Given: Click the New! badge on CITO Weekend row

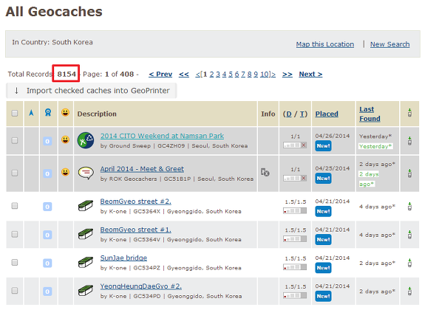Looking at the screenshot, I should [x=323, y=146].
